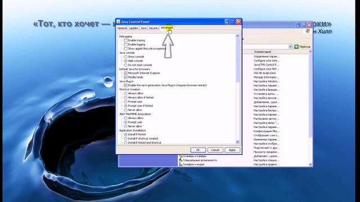
Task: Disable the next-generation Java Plug-in checkbox
Action: (125, 85)
